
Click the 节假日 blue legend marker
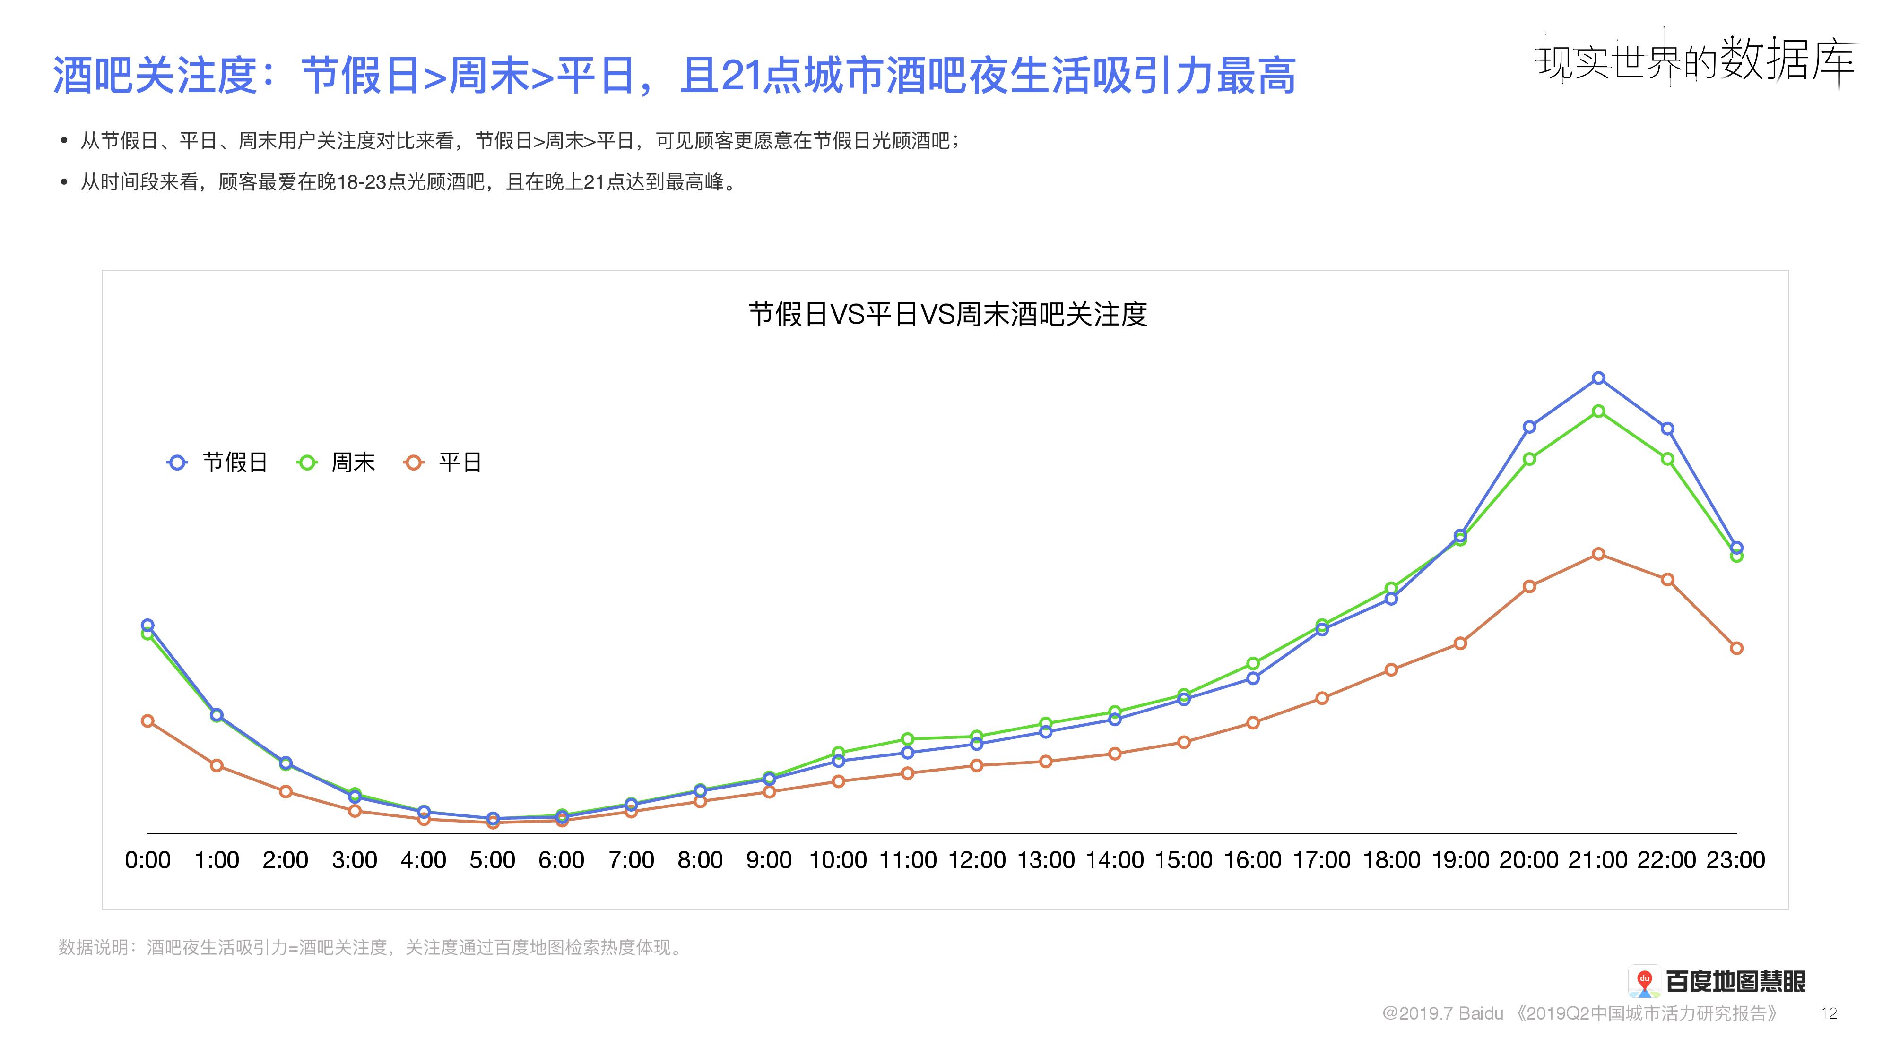177,463
